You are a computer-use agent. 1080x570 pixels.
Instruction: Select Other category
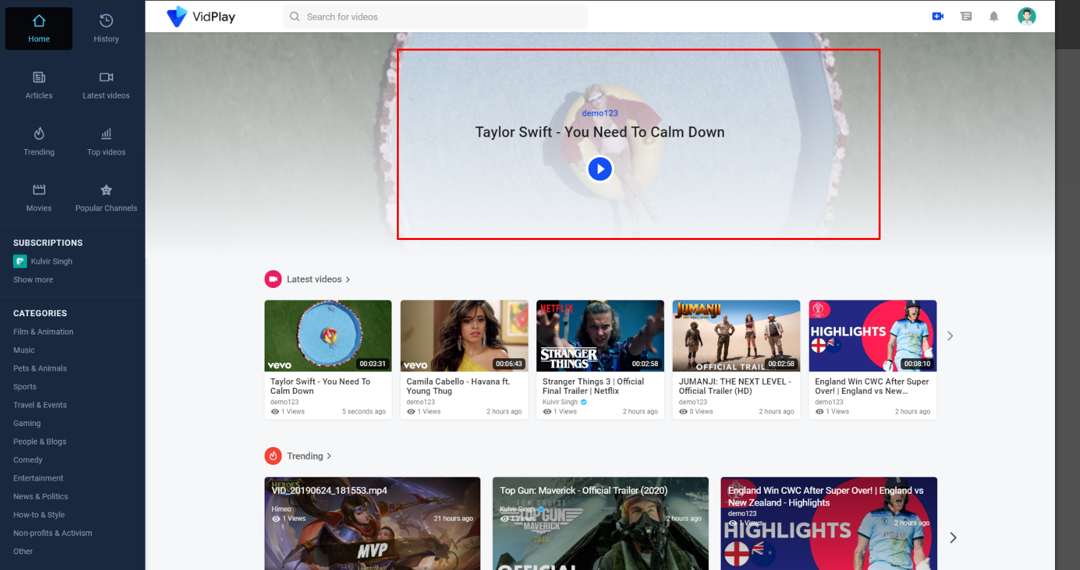coord(23,552)
